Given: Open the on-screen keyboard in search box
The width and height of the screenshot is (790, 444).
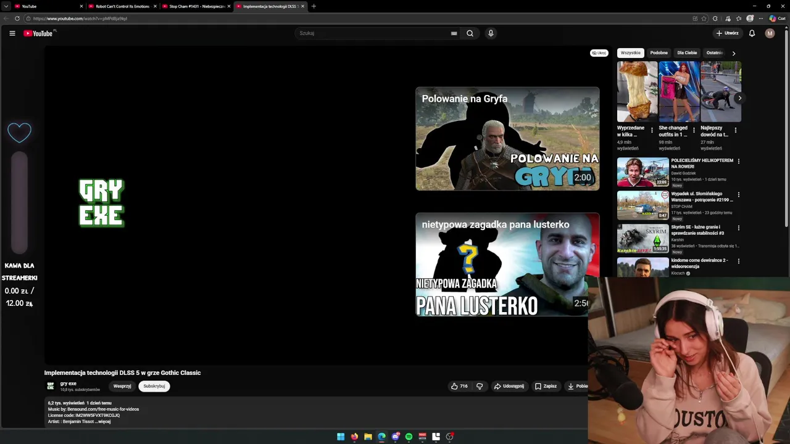Looking at the screenshot, I should [454, 33].
